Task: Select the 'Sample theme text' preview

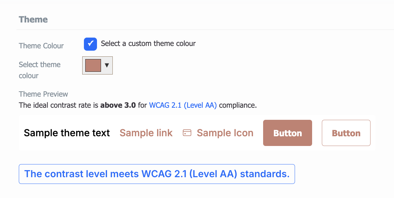Action: click(67, 133)
